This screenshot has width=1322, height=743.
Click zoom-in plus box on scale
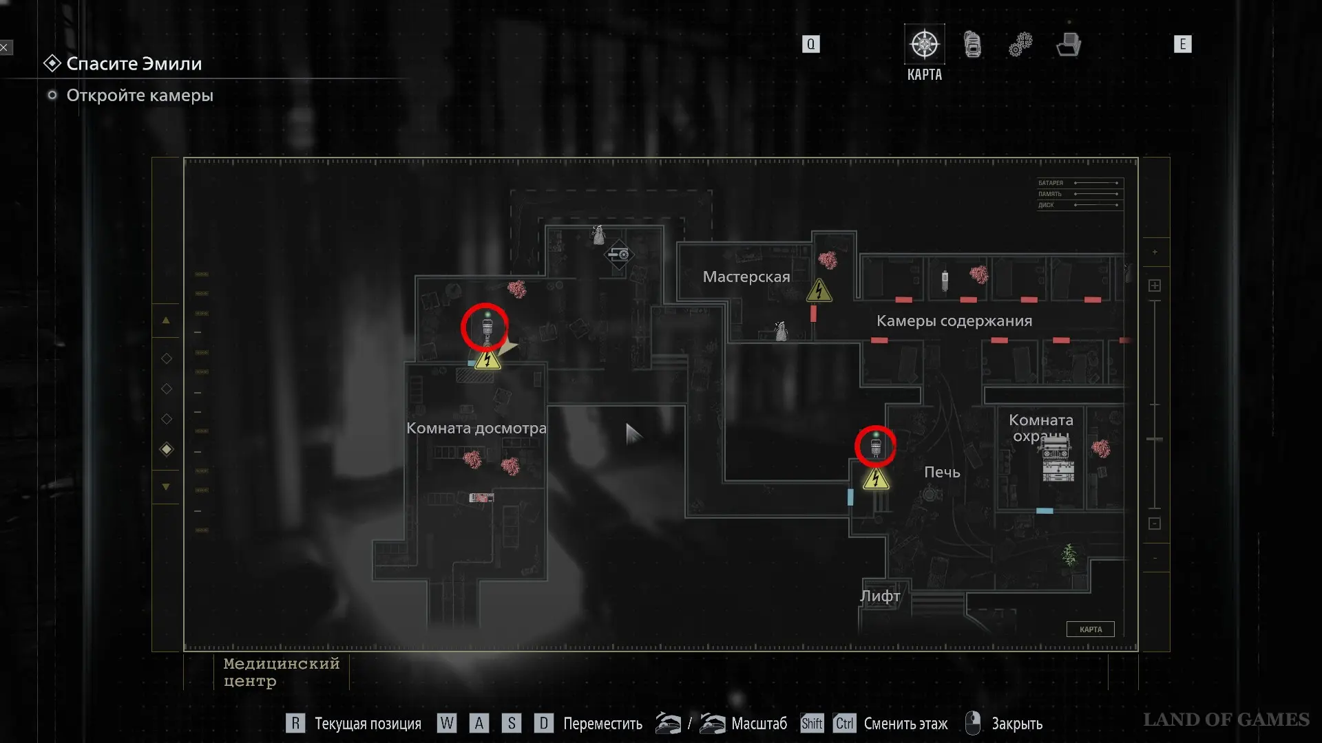tap(1155, 286)
